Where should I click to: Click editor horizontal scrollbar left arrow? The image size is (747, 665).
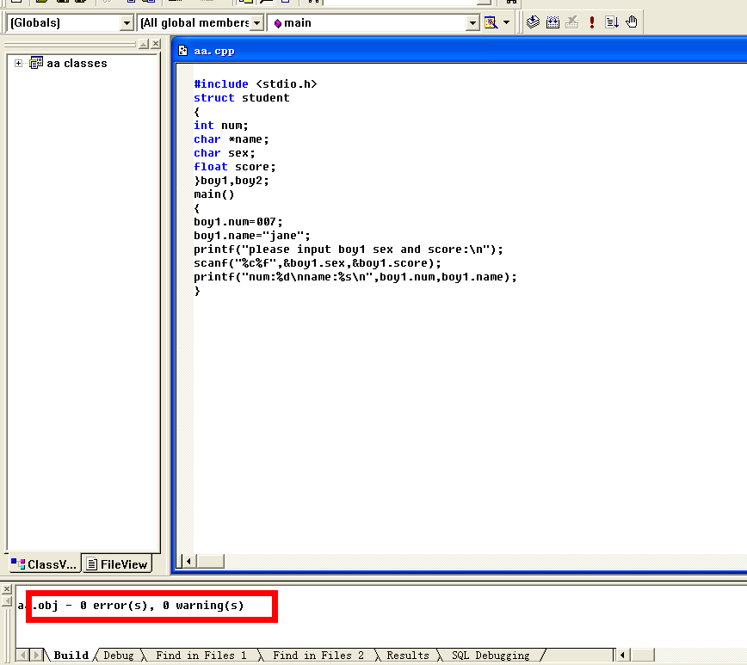coord(189,561)
